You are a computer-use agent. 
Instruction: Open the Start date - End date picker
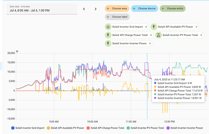[x=42, y=9]
